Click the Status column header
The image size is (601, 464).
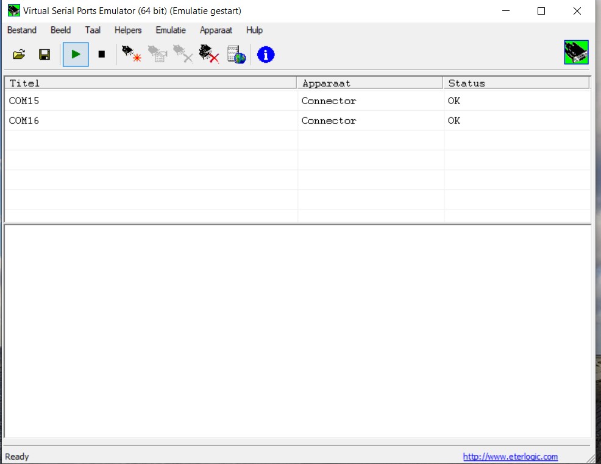point(515,83)
